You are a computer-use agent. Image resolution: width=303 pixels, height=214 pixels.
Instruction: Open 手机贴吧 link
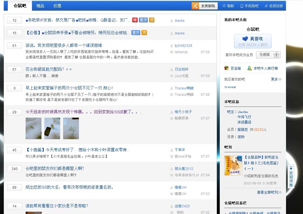(x=251, y=6)
